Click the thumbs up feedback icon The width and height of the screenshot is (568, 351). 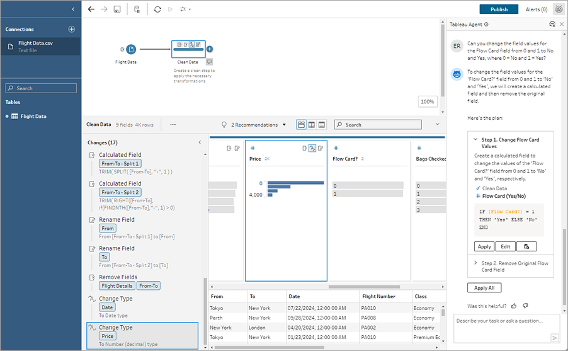(514, 306)
